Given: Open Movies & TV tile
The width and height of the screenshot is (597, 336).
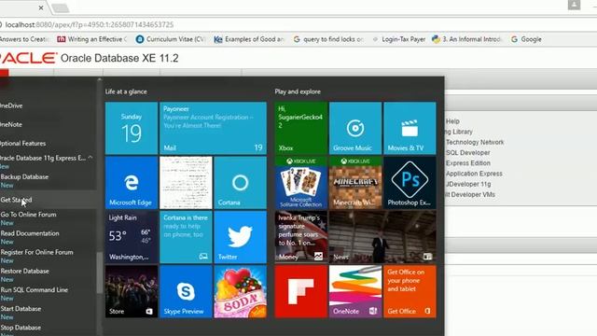Looking at the screenshot, I should (410, 128).
